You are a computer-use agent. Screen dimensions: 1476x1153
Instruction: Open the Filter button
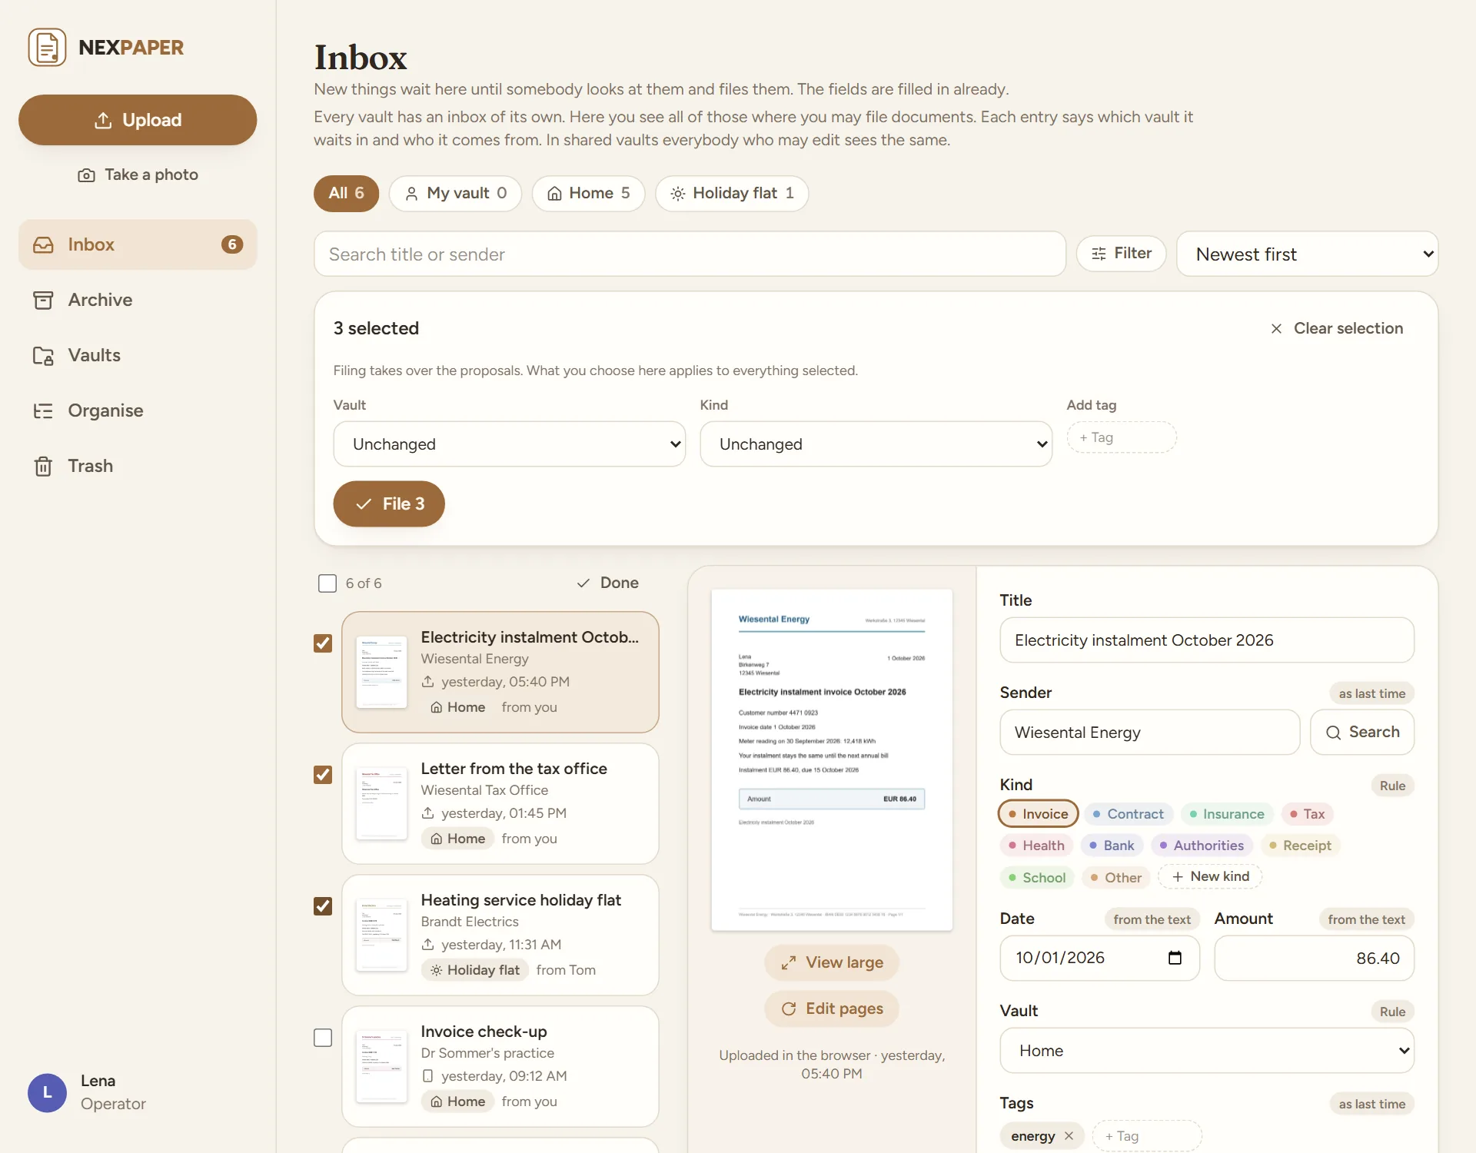1121,254
